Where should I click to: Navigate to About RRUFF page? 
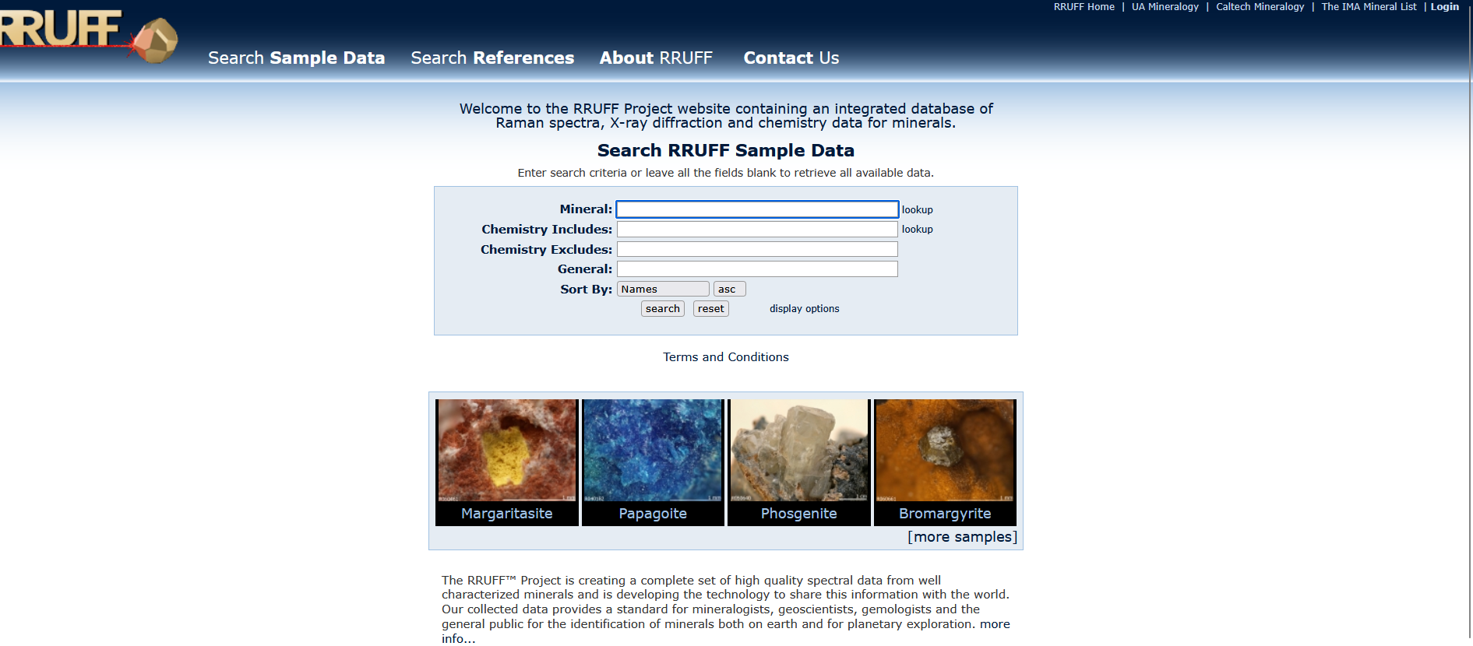click(656, 58)
